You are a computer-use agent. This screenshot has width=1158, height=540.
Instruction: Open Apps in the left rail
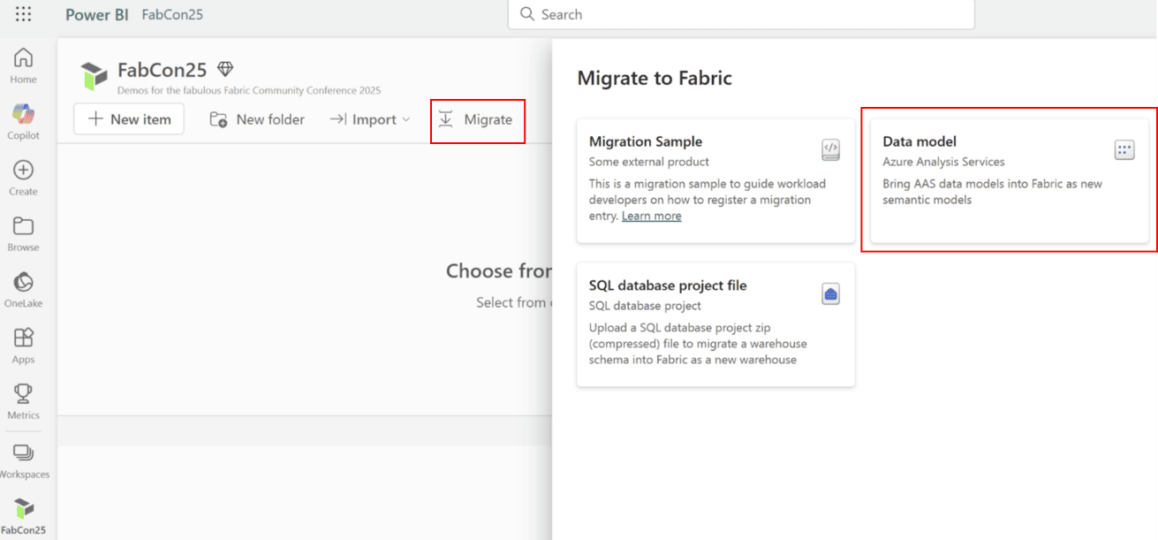pyautogui.click(x=24, y=346)
